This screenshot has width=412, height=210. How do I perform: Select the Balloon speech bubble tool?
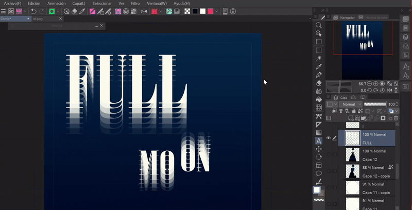click(318, 173)
